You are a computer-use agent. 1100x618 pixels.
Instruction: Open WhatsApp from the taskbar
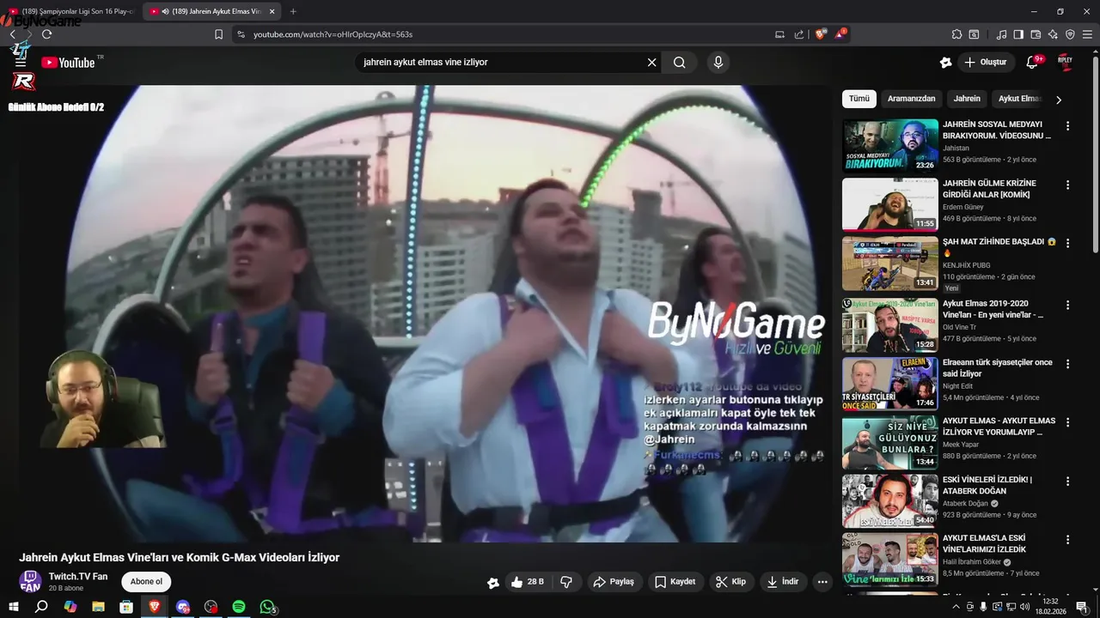[267, 607]
